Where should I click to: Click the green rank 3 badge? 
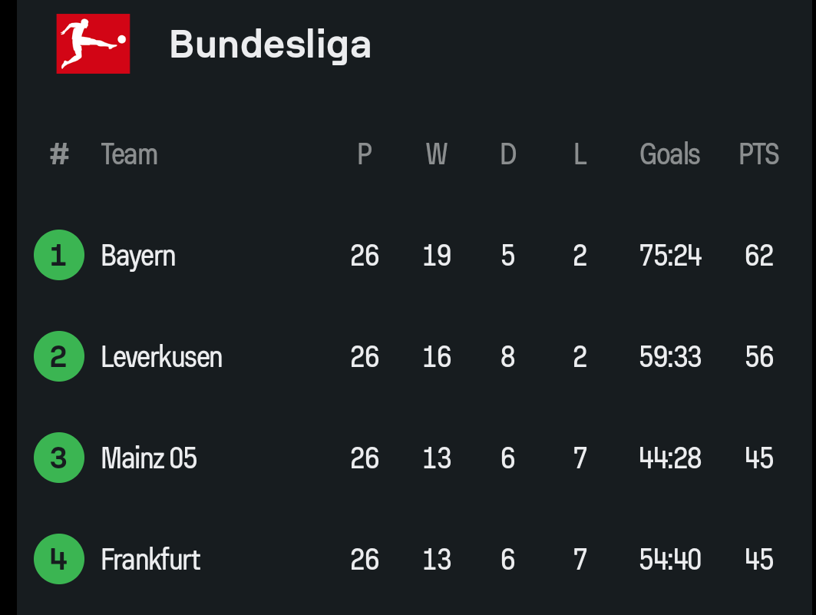click(59, 458)
